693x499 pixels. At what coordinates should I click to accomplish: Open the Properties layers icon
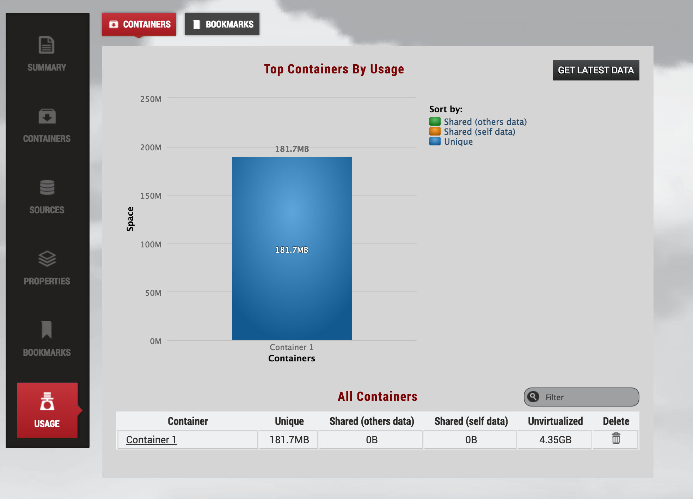point(47,259)
